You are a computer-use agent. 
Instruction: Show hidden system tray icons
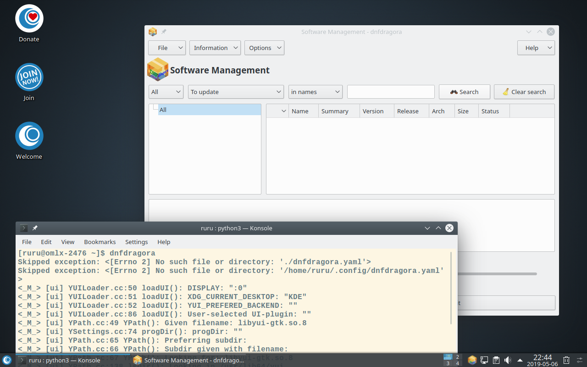pyautogui.click(x=520, y=360)
